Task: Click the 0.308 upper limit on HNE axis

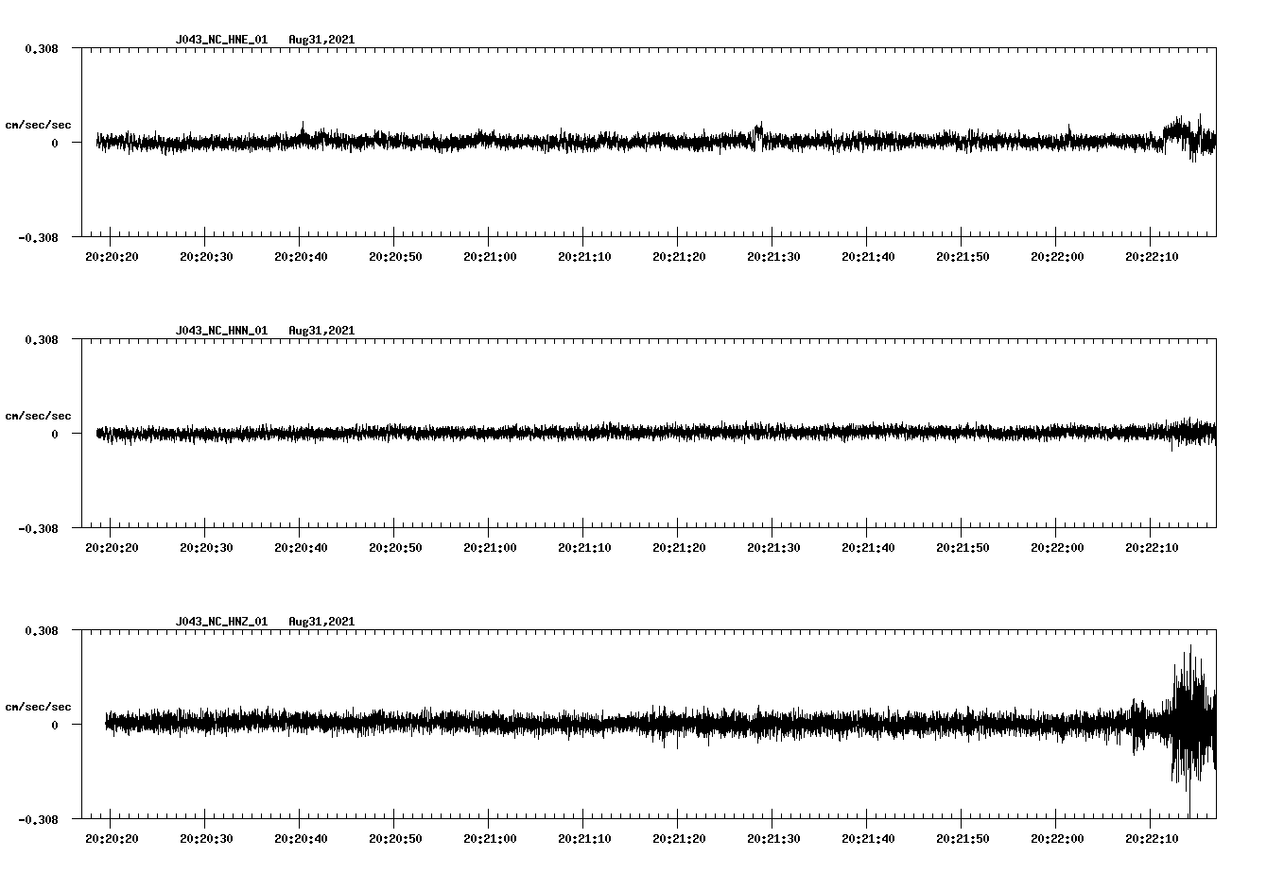Action: (42, 48)
